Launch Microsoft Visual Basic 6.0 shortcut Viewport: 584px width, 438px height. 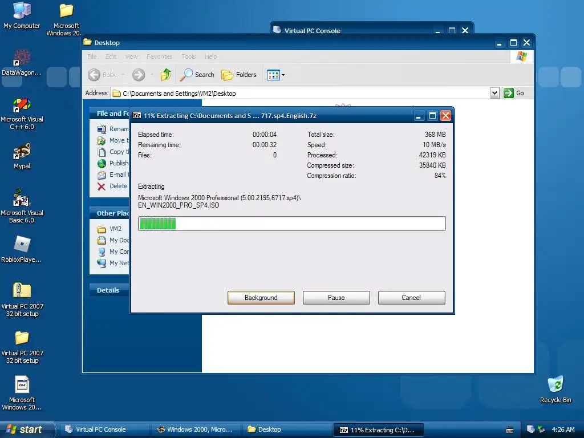click(x=22, y=205)
